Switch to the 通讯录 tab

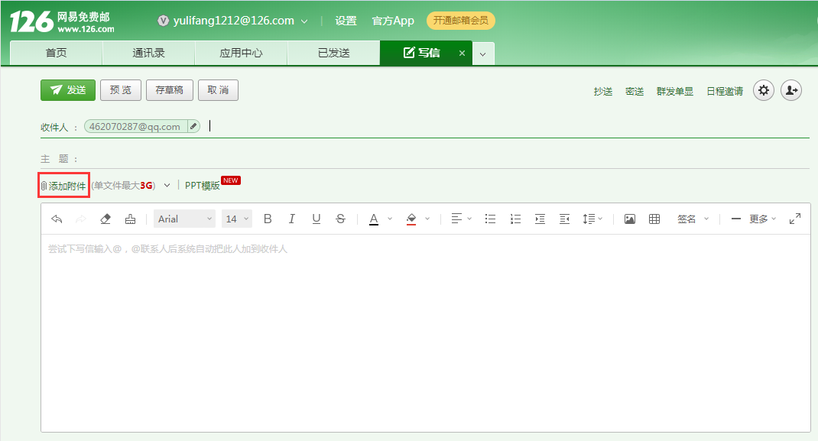click(x=148, y=53)
